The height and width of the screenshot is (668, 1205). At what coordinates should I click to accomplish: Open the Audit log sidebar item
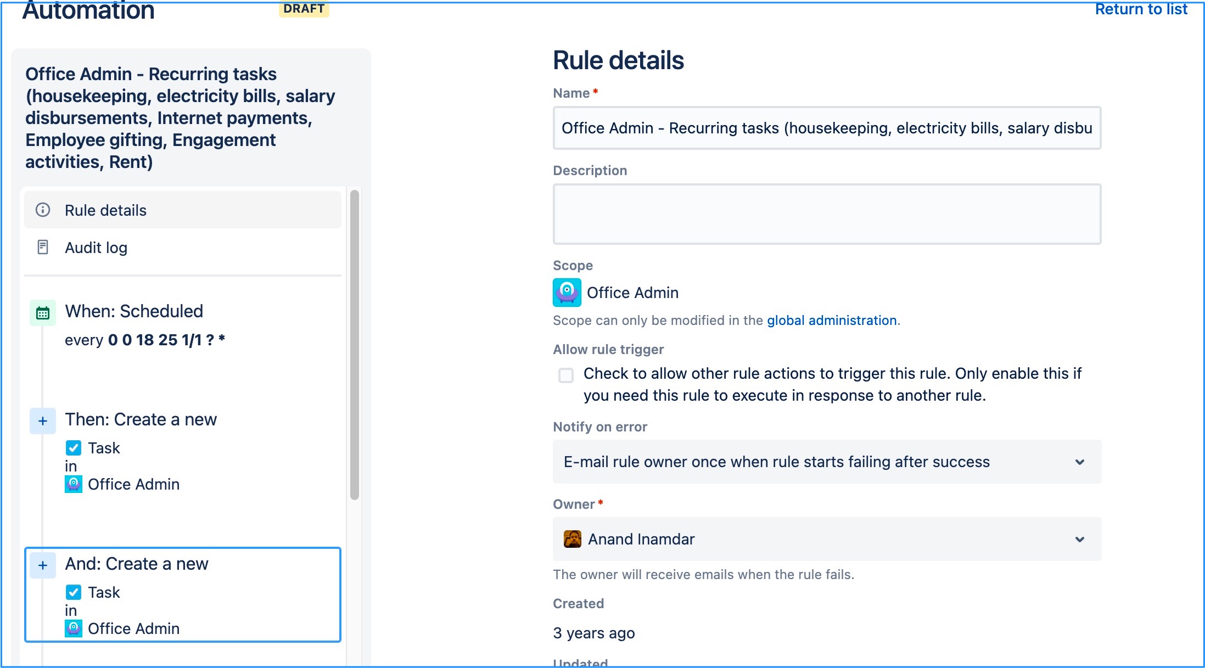pos(183,247)
